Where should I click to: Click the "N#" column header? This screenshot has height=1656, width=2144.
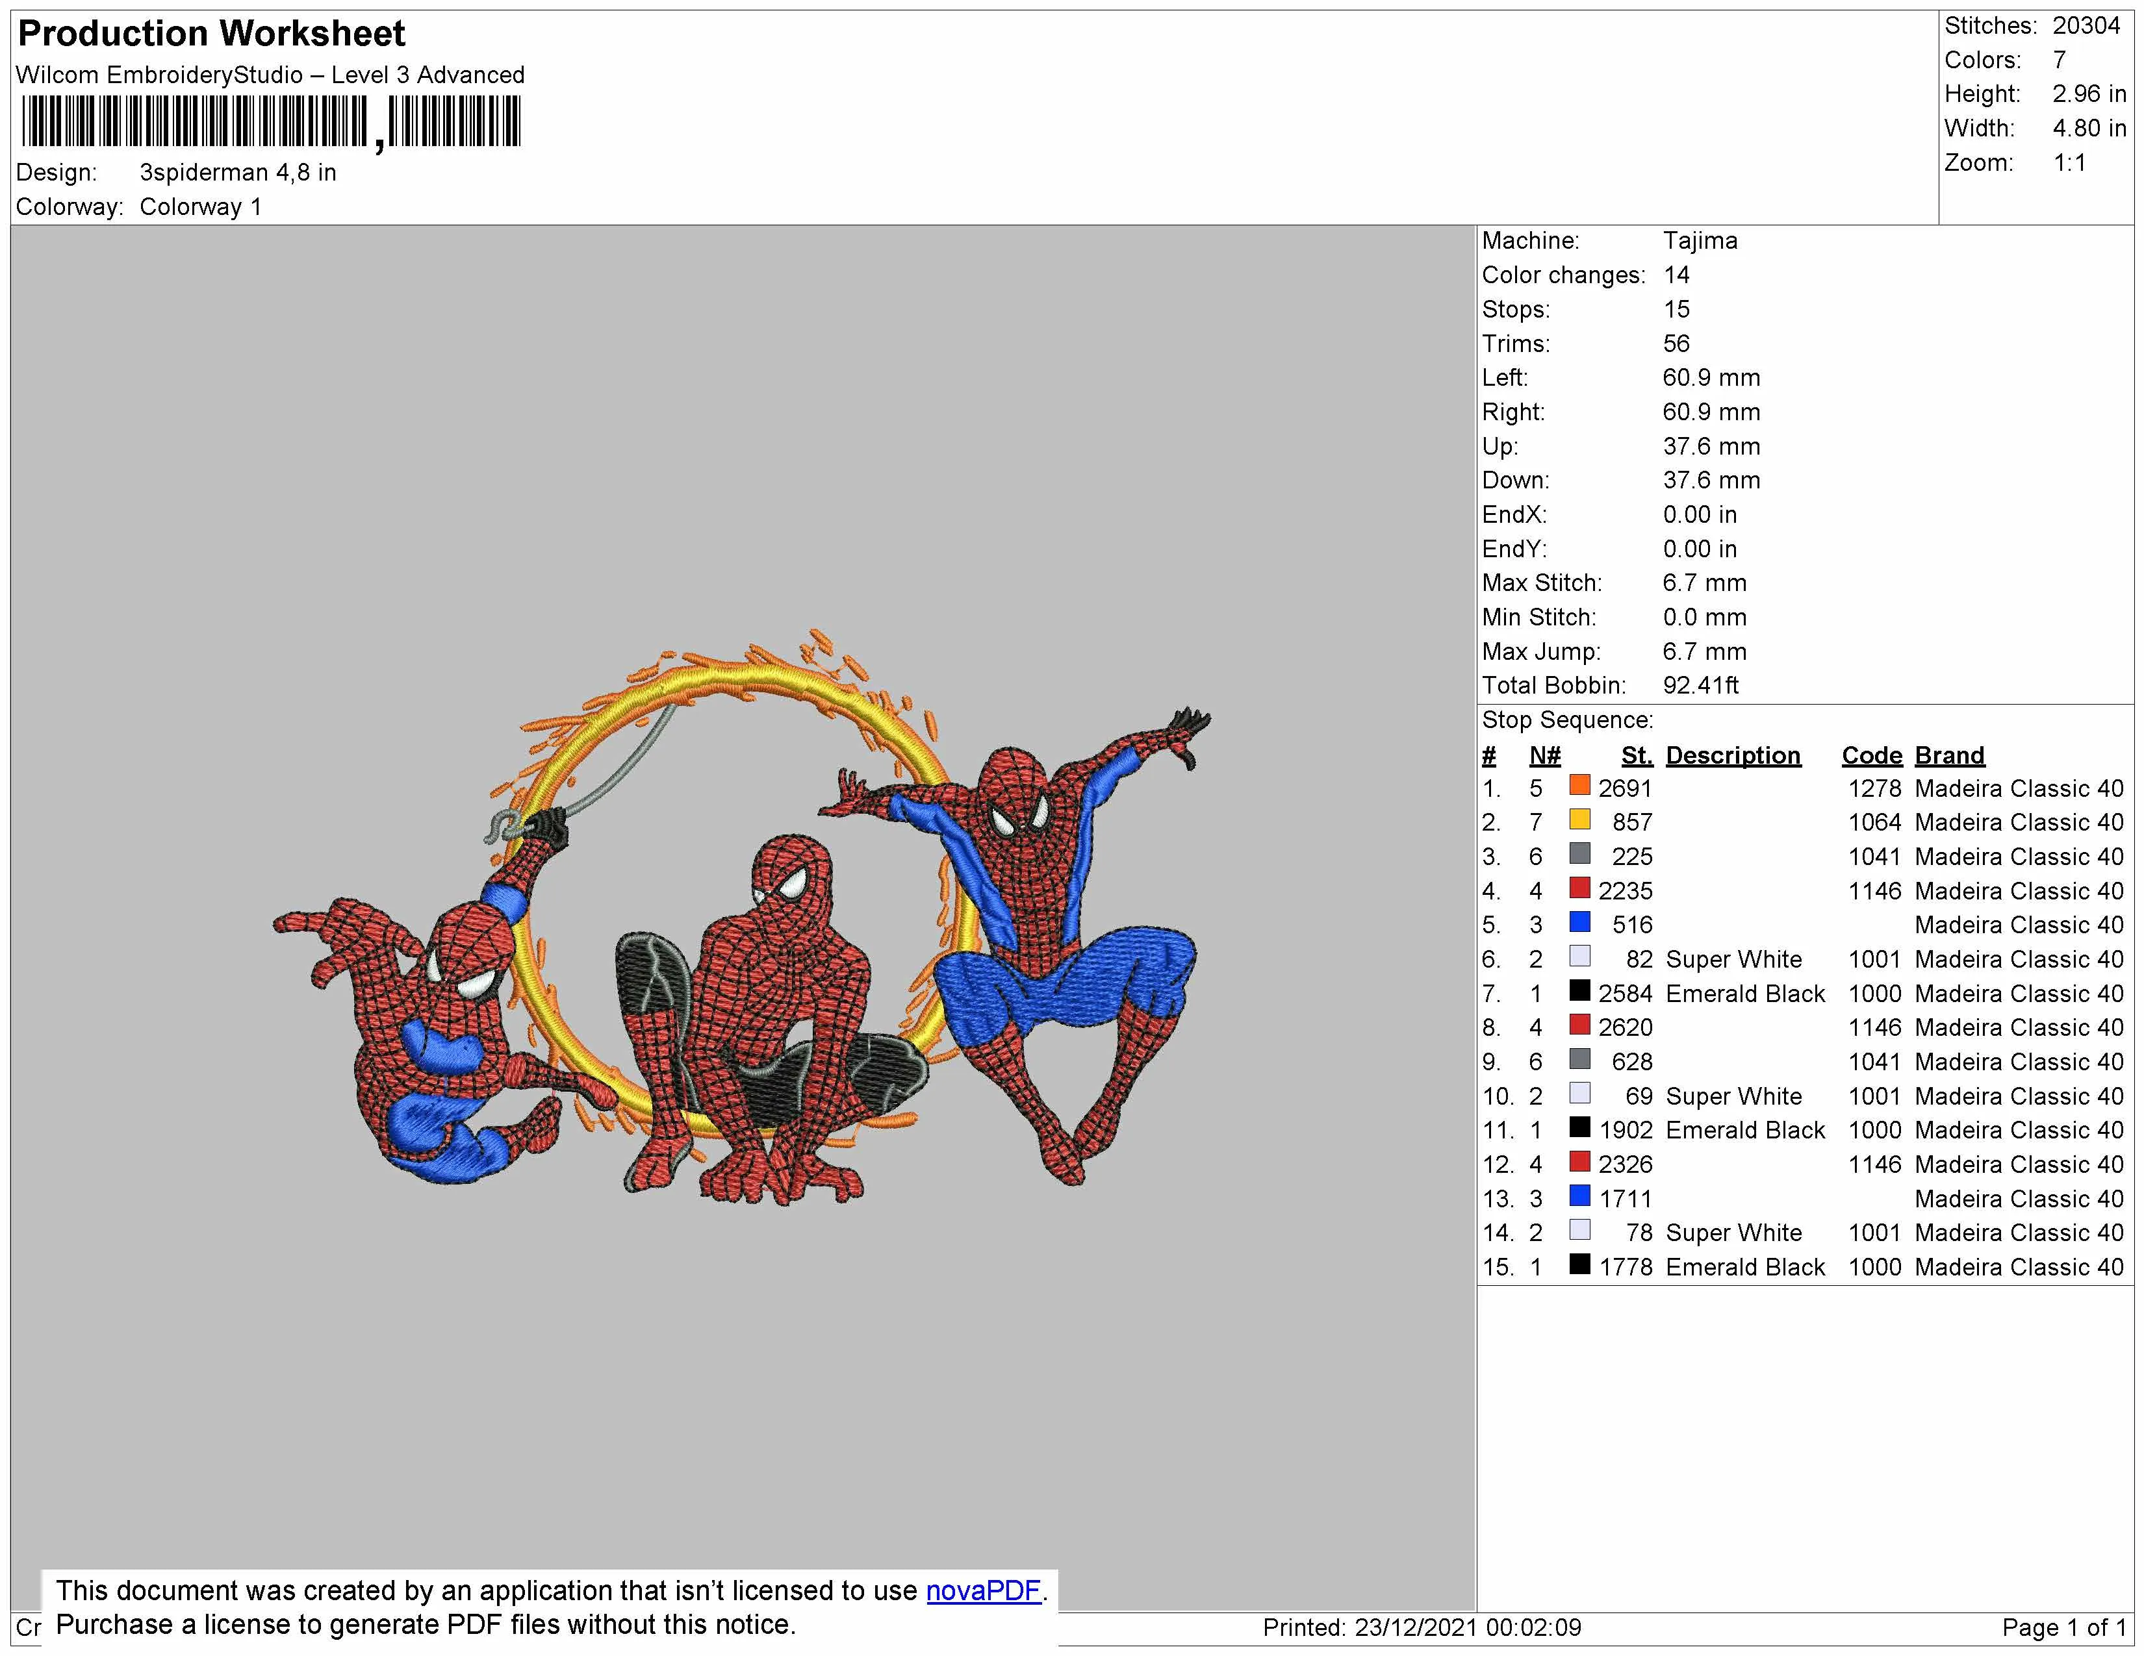pyautogui.click(x=1544, y=755)
